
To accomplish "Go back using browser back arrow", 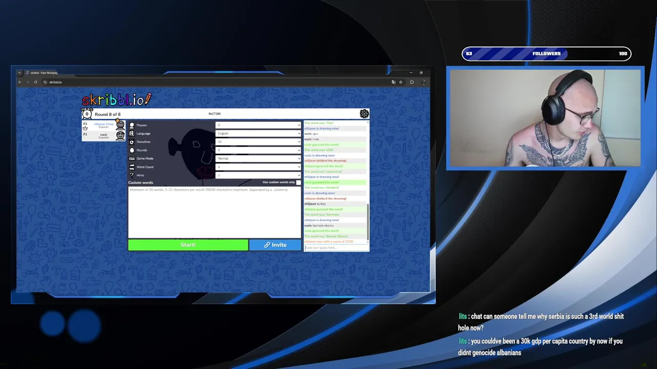I will coord(20,82).
